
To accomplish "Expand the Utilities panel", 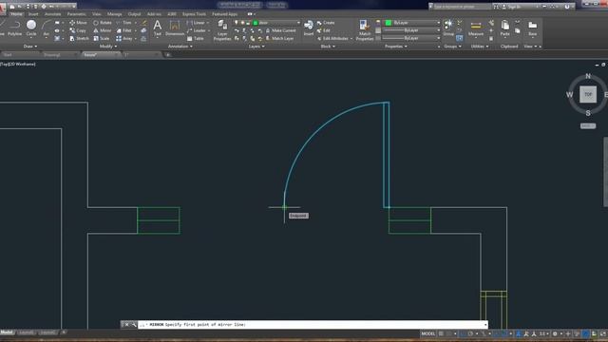I will pyautogui.click(x=479, y=47).
